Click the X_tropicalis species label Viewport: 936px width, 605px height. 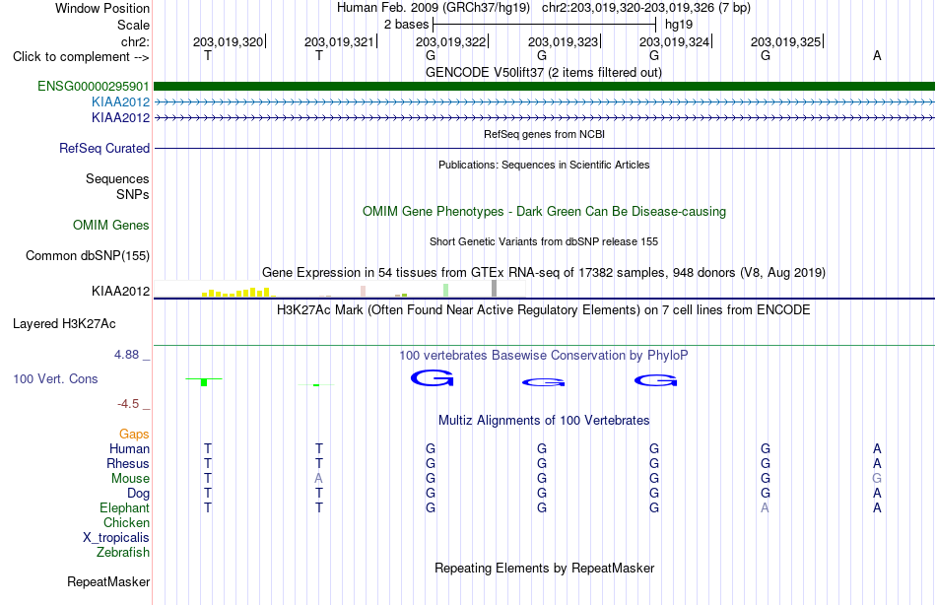coord(116,538)
